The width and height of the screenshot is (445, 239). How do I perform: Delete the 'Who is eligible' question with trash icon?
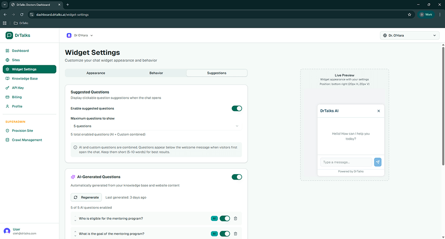pos(235,218)
